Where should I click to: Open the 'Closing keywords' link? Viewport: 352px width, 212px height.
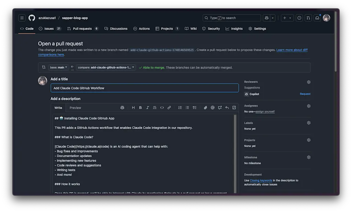click(261, 180)
